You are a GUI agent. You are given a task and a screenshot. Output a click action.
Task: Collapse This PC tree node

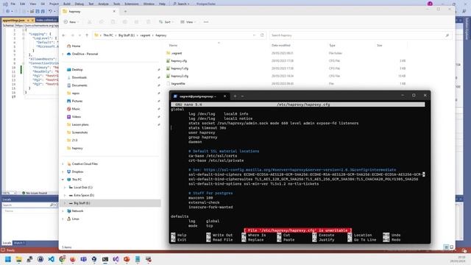click(63, 180)
